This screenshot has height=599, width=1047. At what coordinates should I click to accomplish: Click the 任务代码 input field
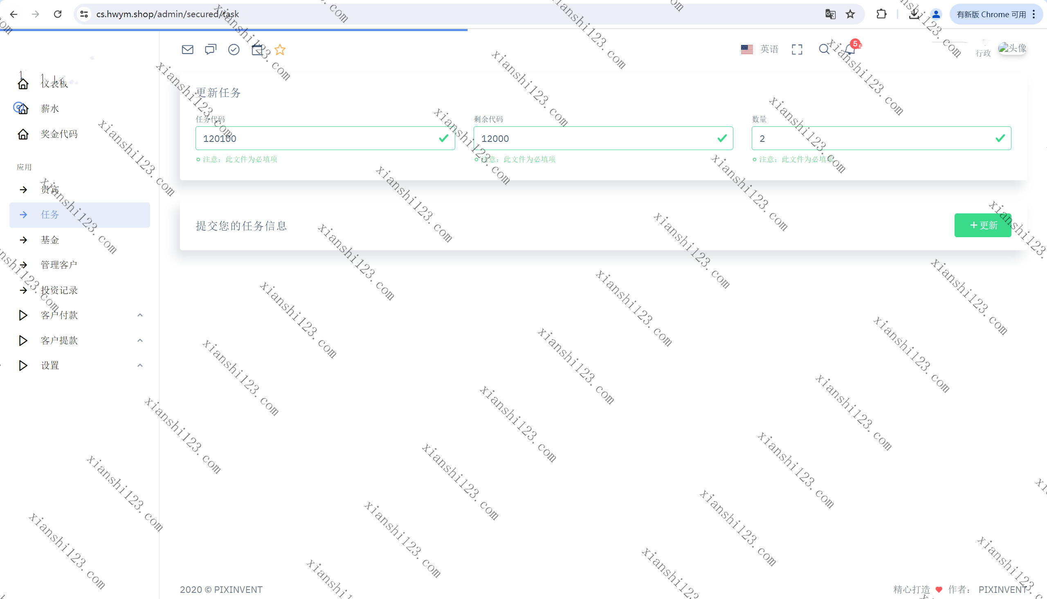pyautogui.click(x=325, y=138)
